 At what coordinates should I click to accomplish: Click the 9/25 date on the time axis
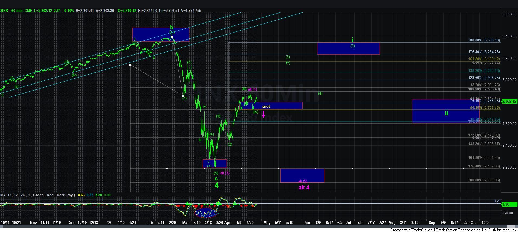click(x=466, y=223)
